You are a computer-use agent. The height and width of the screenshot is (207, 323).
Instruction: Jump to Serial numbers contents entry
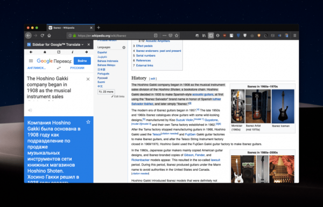pyautogui.click(x=146, y=56)
